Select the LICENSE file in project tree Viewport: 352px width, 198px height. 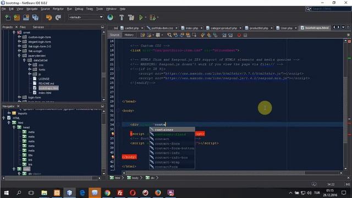click(x=44, y=79)
